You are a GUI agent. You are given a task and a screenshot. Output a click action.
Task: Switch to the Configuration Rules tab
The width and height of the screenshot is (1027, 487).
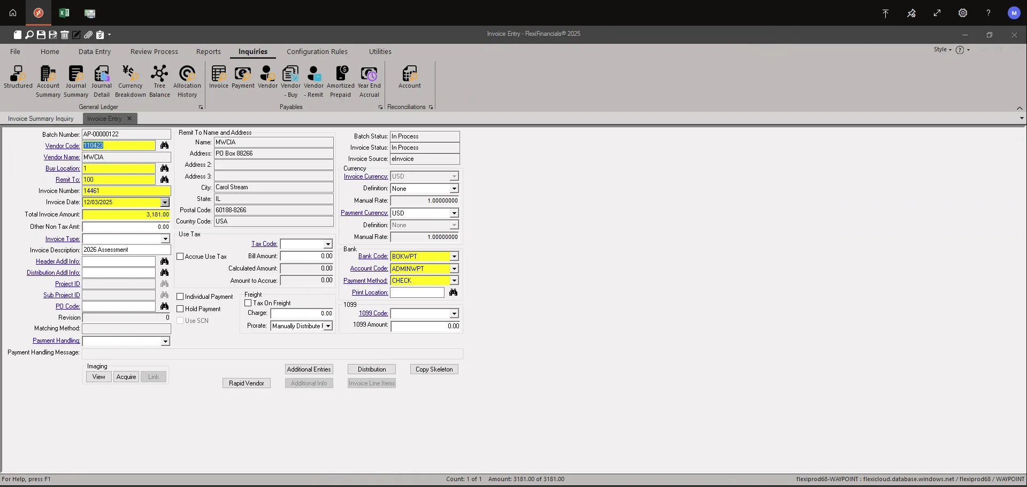[x=317, y=51]
